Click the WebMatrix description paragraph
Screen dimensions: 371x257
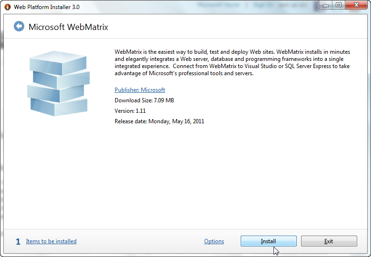pos(232,62)
